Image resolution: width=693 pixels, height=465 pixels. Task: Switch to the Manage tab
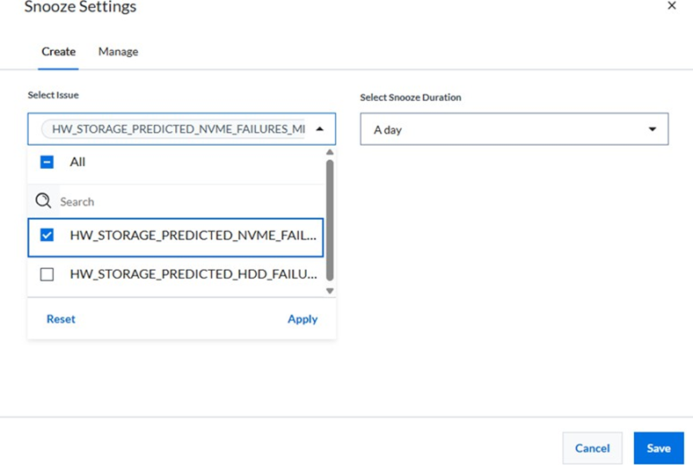[118, 52]
